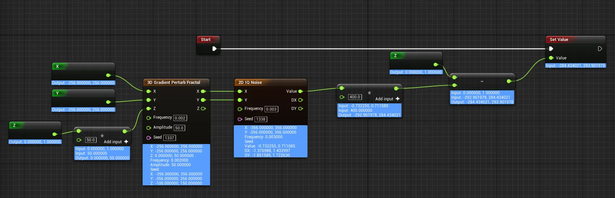
Task: Click Add input on the 400.0 multiply node
Action: click(x=387, y=99)
